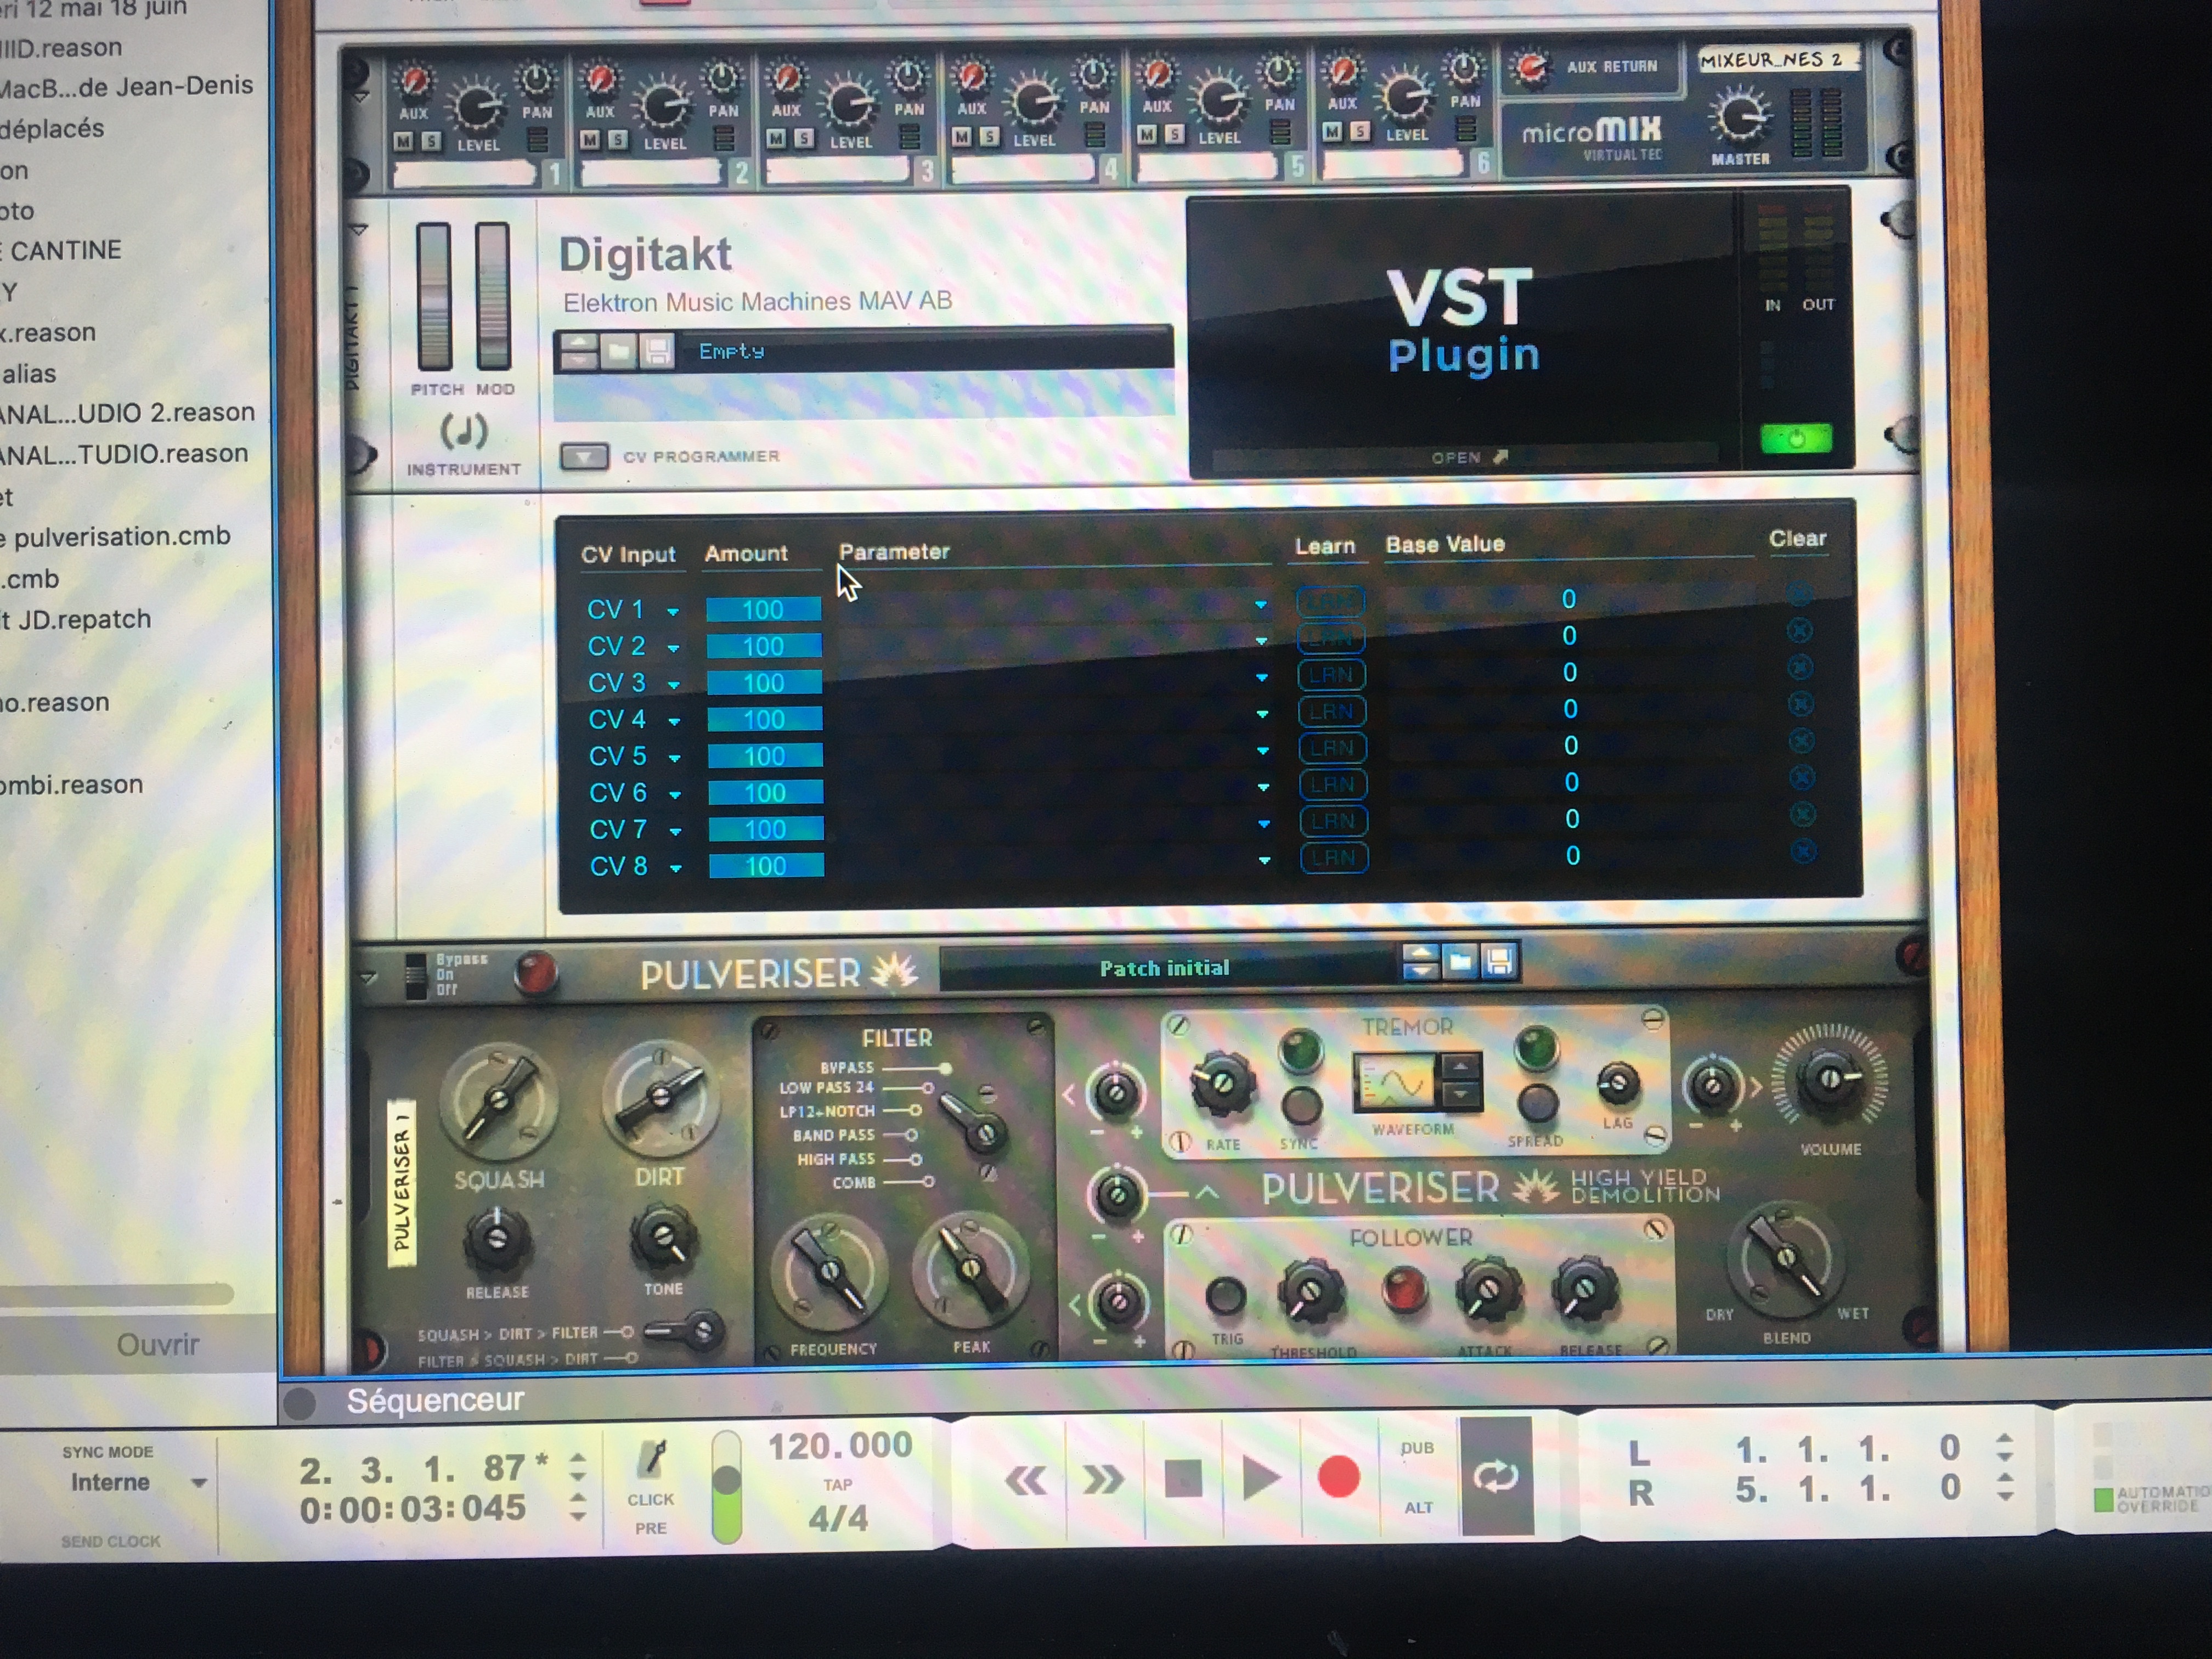Click the LRN learn button for CV 5
The height and width of the screenshot is (1659, 2212).
[x=1332, y=748]
